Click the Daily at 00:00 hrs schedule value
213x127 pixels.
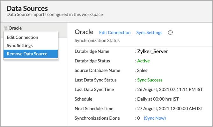[158, 99]
